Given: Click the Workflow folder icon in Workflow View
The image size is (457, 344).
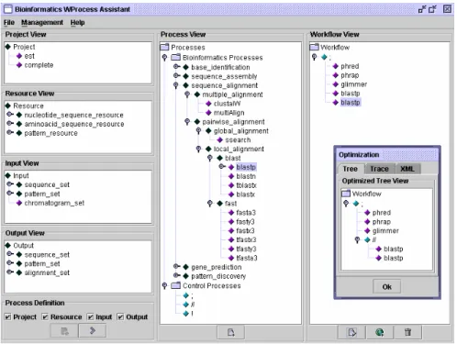Looking at the screenshot, I should pyautogui.click(x=314, y=47).
